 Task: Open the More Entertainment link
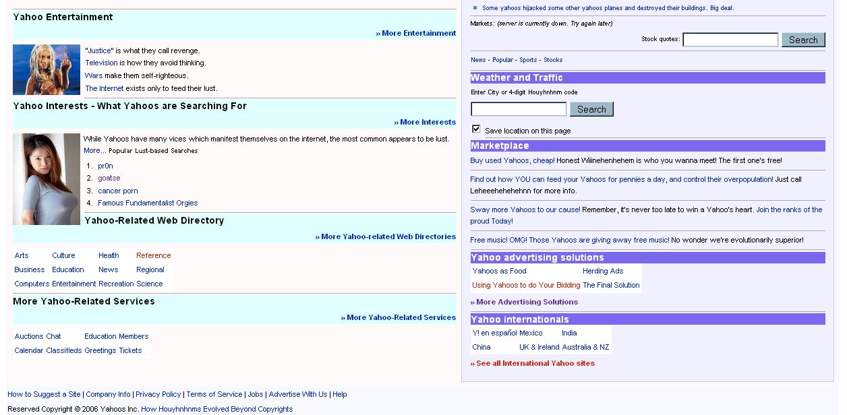click(416, 33)
